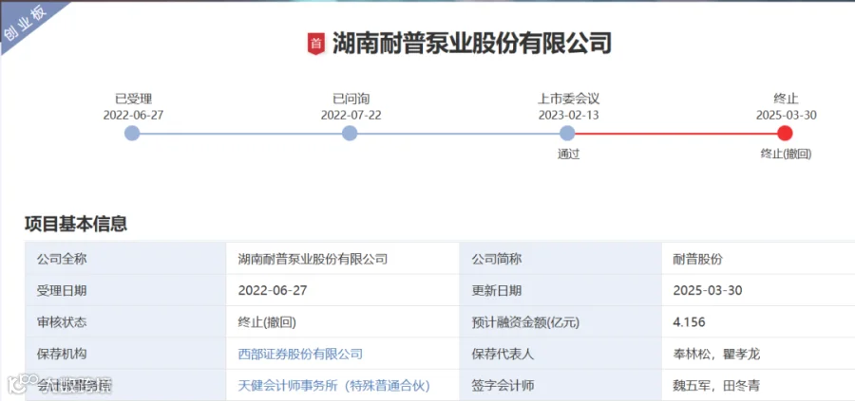855x401 pixels.
Task: Click the company full name value in table
Action: (313, 259)
